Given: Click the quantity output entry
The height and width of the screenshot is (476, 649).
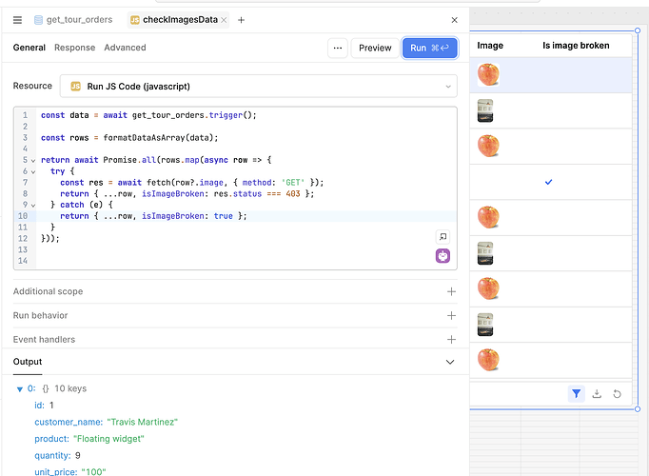Looking at the screenshot, I should 57,456.
